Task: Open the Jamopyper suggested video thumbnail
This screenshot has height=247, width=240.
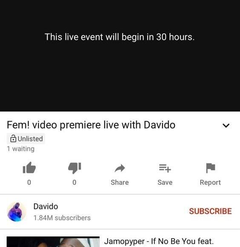Action: point(53,241)
